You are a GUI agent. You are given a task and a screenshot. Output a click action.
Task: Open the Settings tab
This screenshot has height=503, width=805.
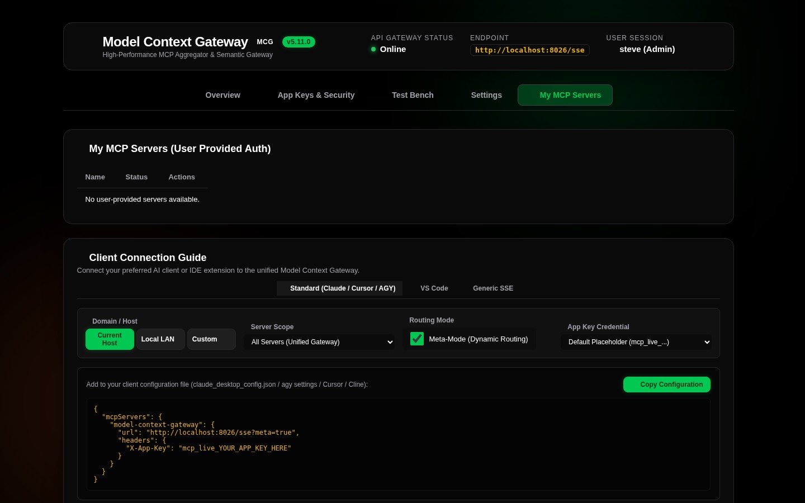(x=486, y=95)
